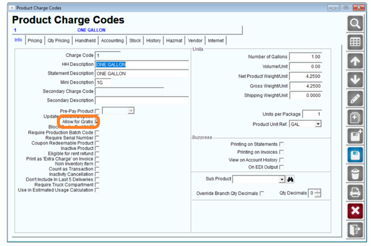Image resolution: width=371 pixels, height=246 pixels.
Task: Click the trash can delete icon
Action: pos(355,174)
